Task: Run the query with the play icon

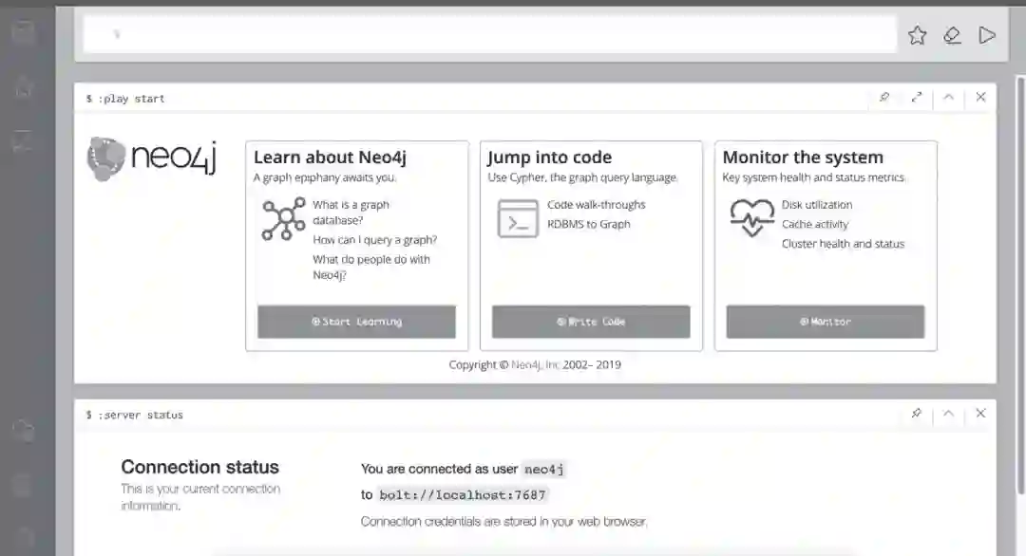Action: [x=987, y=35]
